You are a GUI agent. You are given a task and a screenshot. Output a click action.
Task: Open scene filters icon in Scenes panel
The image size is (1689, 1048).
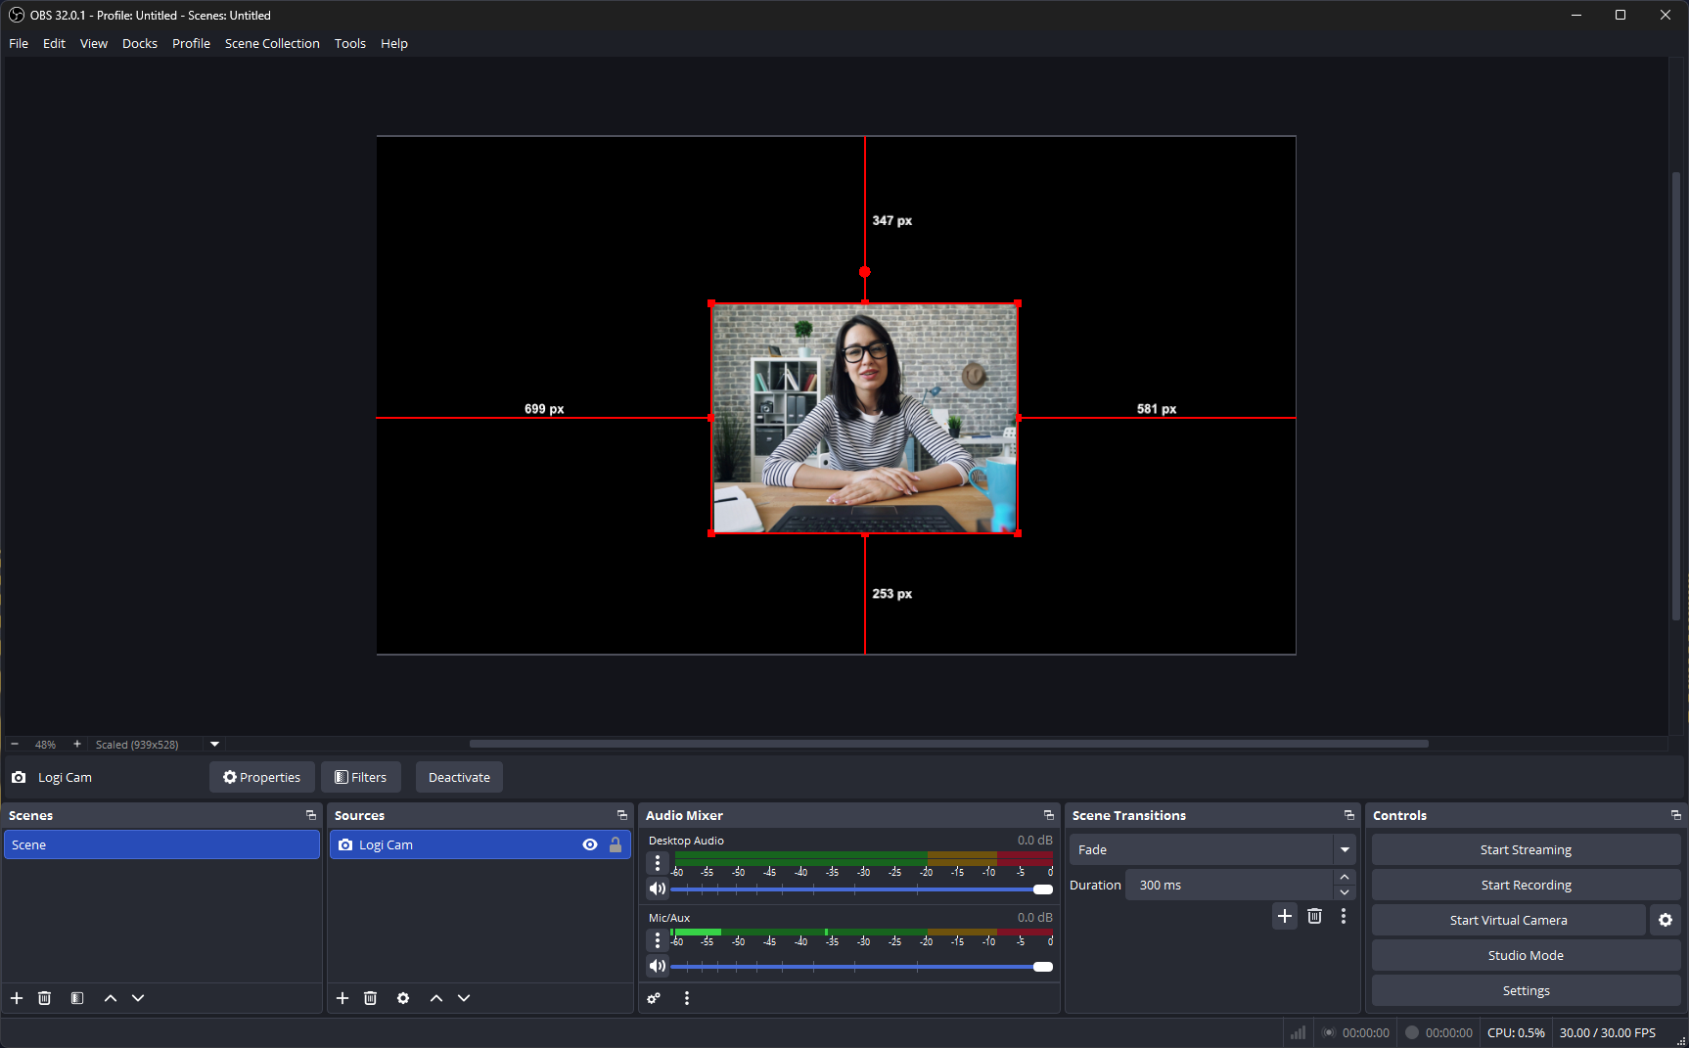point(77,998)
